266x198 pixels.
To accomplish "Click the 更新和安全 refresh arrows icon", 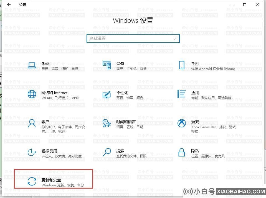I will coord(32,181).
